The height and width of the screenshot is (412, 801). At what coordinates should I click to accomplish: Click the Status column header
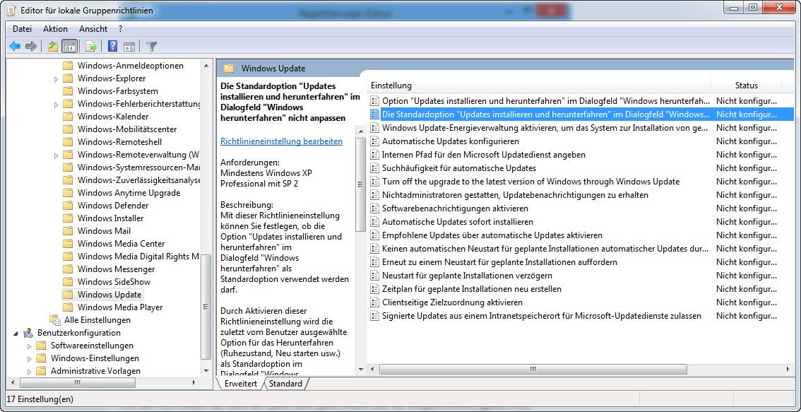[747, 86]
